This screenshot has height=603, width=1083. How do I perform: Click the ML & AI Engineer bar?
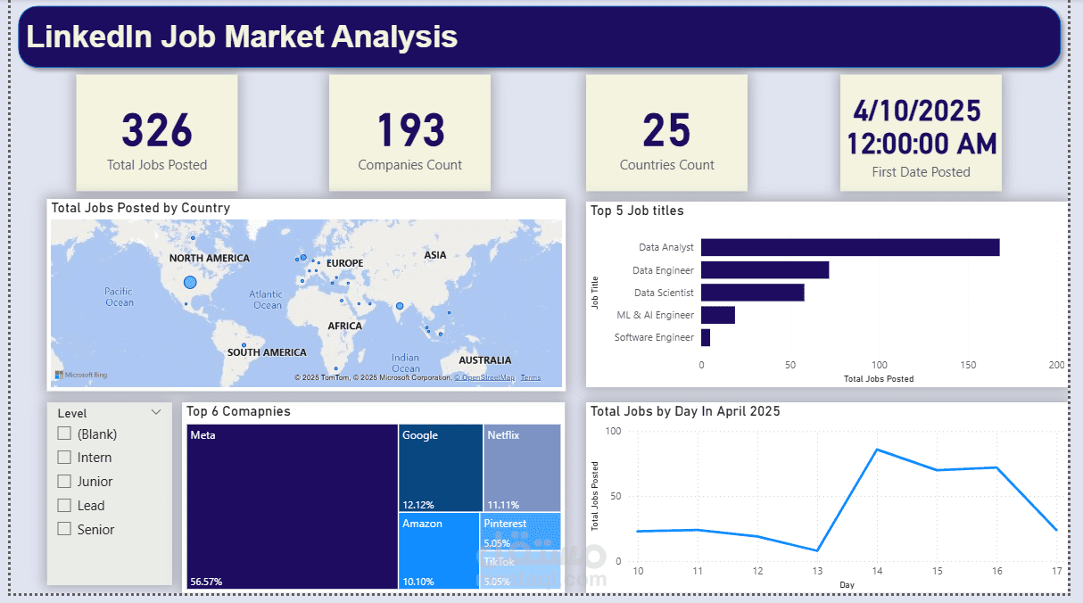pyautogui.click(x=718, y=315)
